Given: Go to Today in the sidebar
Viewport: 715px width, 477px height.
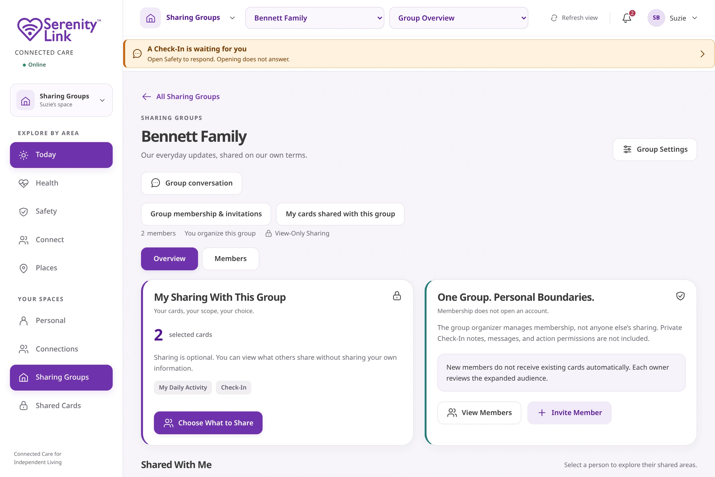Looking at the screenshot, I should (x=61, y=155).
